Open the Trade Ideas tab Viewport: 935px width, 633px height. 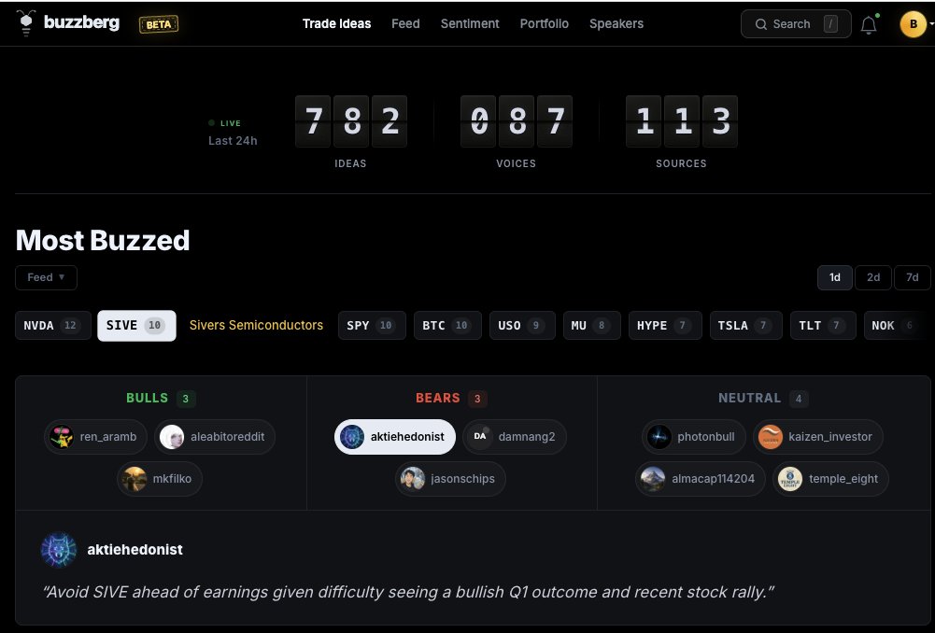(336, 24)
